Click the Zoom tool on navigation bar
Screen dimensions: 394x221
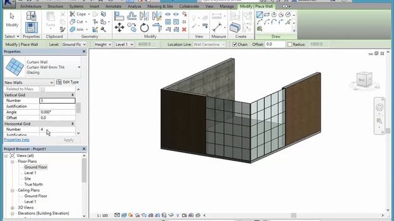coord(379,122)
